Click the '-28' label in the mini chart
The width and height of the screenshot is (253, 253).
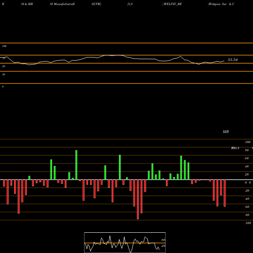(163, 246)
